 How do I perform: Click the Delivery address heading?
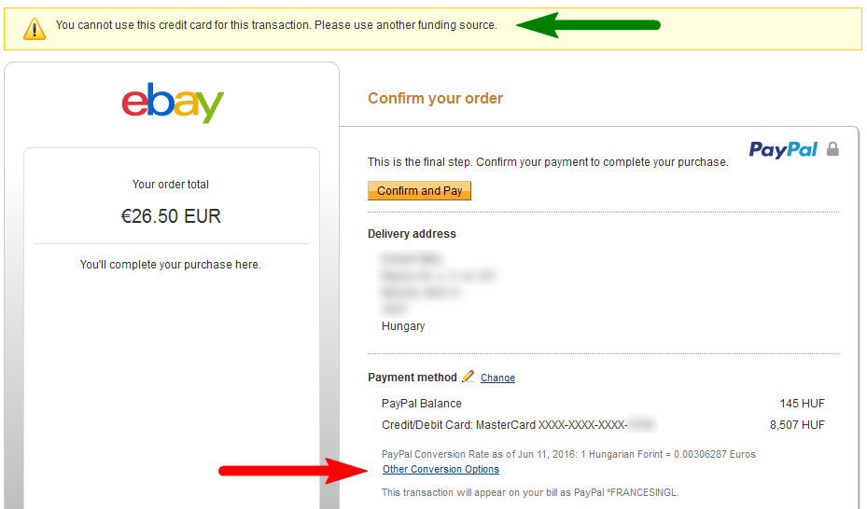[x=412, y=234]
